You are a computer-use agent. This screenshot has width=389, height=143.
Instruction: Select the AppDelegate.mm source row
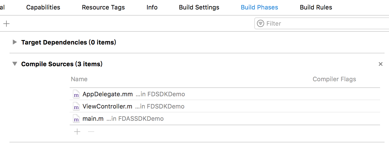(225, 94)
